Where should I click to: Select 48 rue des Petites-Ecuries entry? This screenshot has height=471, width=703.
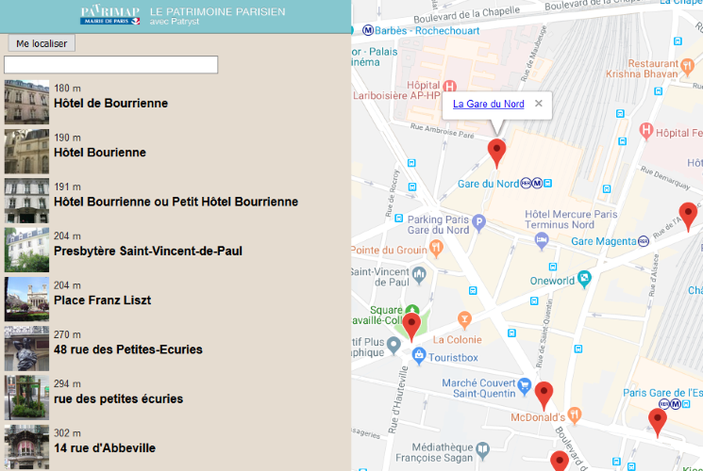coord(127,349)
